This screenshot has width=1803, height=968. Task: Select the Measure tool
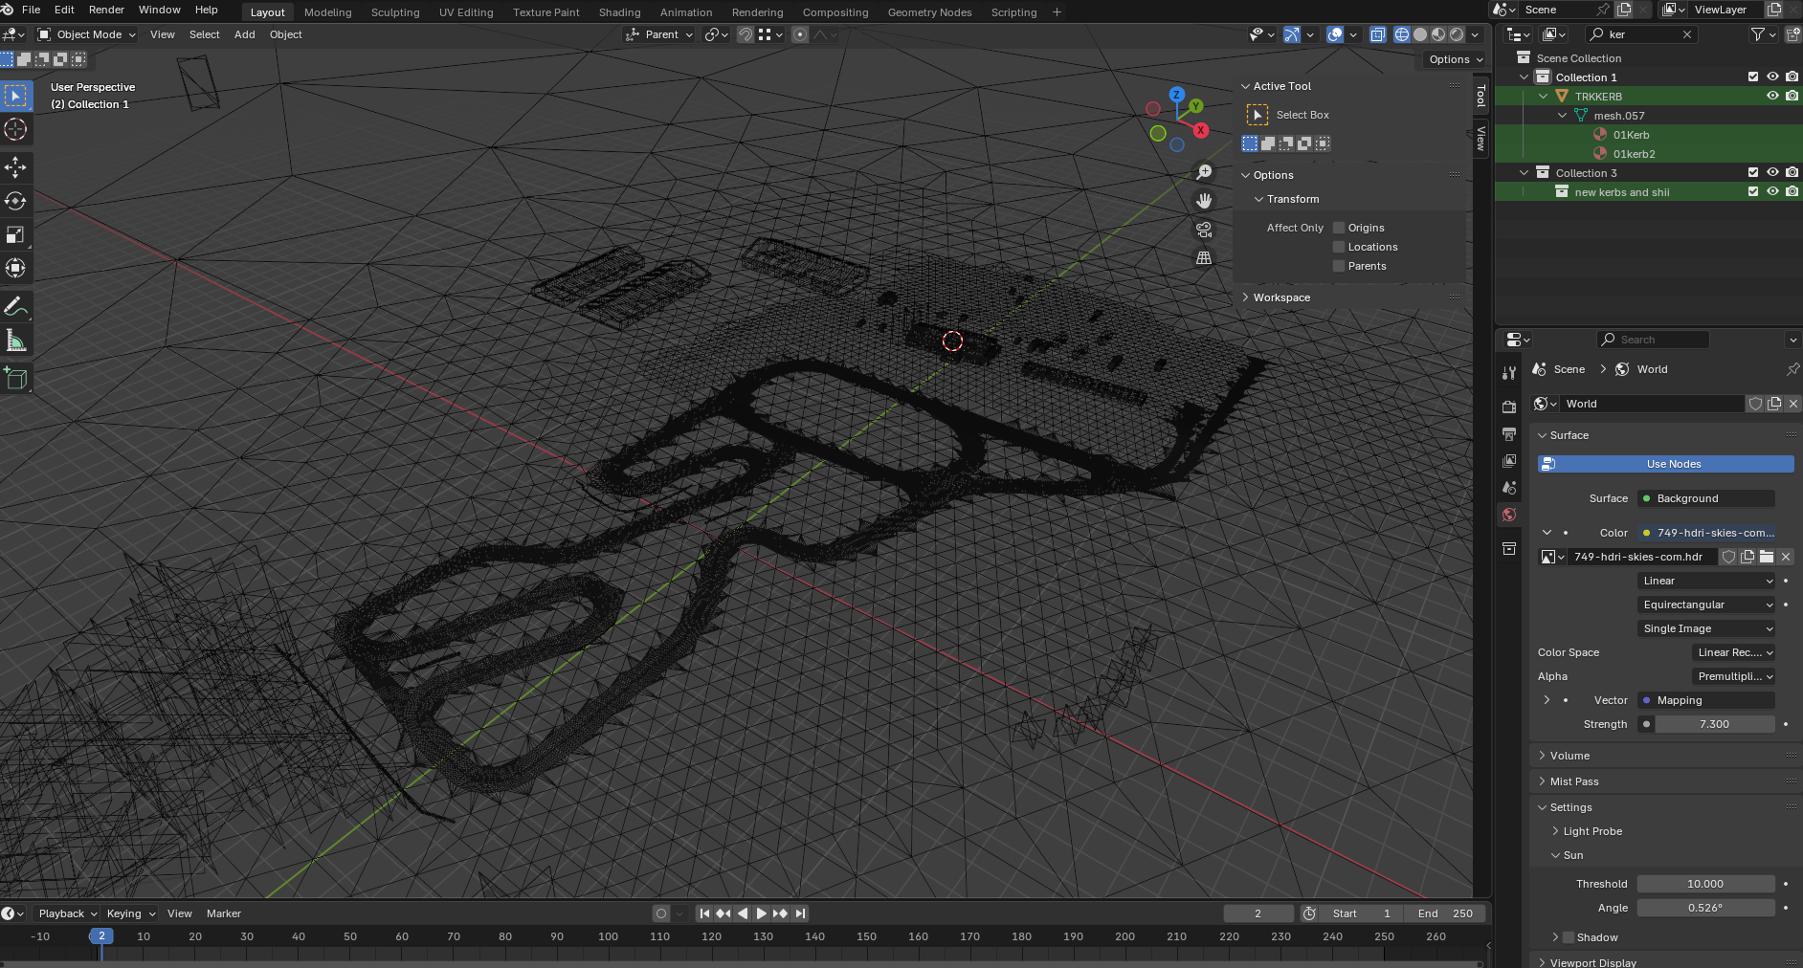click(x=15, y=340)
